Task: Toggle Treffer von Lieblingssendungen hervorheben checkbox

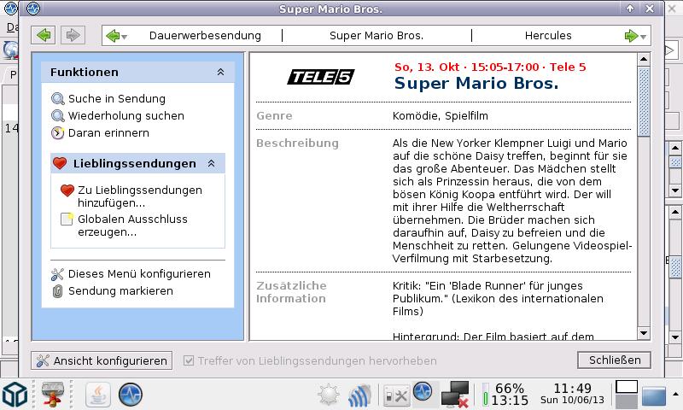Action: 190,360
